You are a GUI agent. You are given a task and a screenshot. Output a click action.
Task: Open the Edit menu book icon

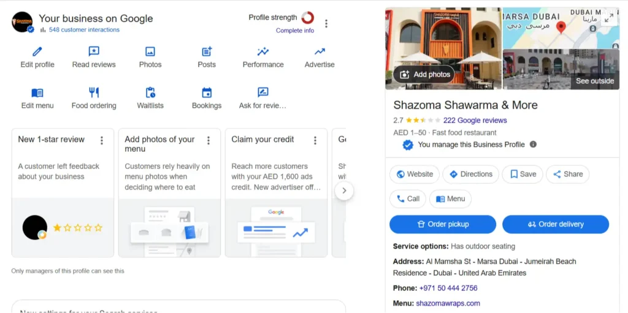point(37,93)
